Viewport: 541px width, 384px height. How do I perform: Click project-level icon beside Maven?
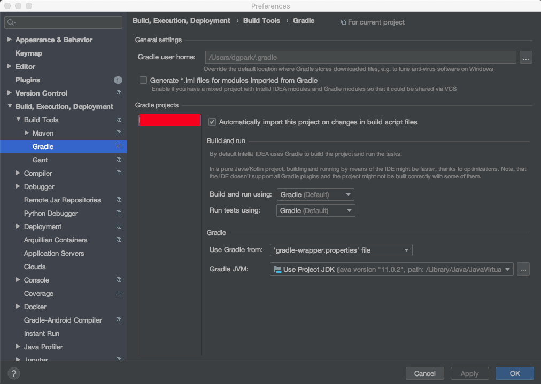(x=119, y=132)
